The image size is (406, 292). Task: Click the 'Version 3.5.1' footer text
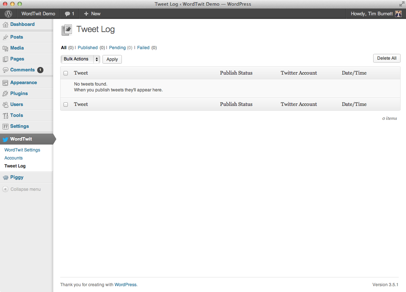pos(385,284)
